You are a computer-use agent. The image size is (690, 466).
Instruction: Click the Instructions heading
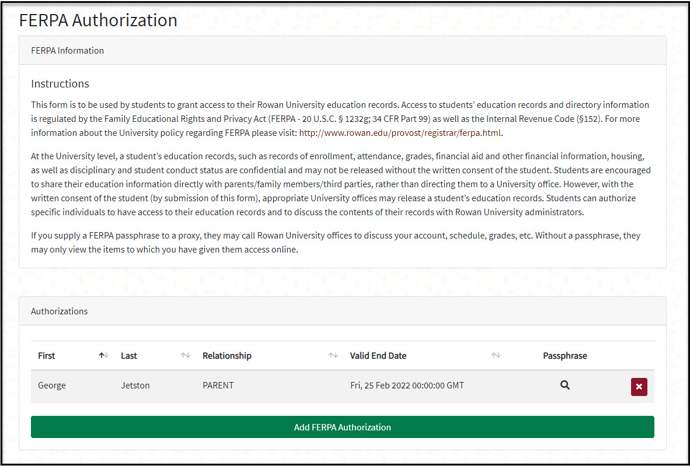click(60, 84)
